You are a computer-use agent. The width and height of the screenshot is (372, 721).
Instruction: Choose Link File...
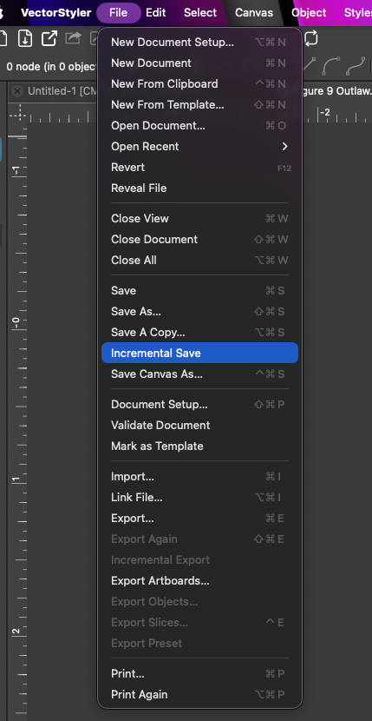coord(199,498)
